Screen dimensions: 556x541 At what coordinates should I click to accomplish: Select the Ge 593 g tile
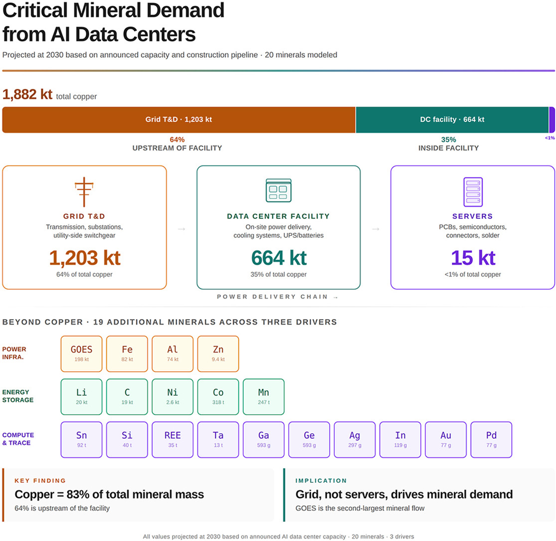click(309, 440)
